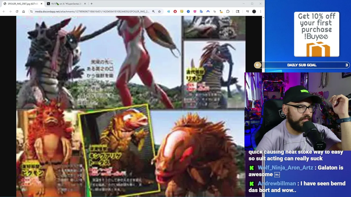Click the dotted selection capture extension
Screen dimensions: 351x197
(x=214, y=11)
